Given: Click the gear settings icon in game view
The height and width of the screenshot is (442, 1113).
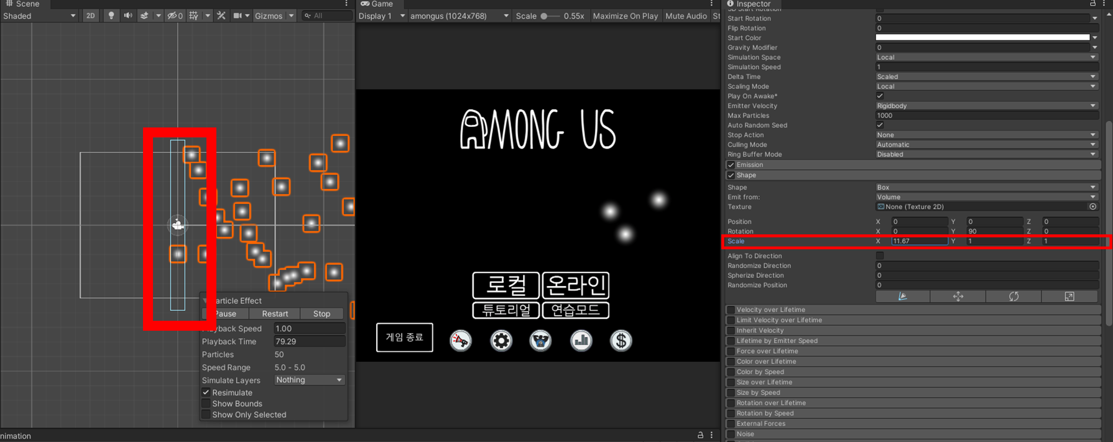Looking at the screenshot, I should (x=501, y=341).
